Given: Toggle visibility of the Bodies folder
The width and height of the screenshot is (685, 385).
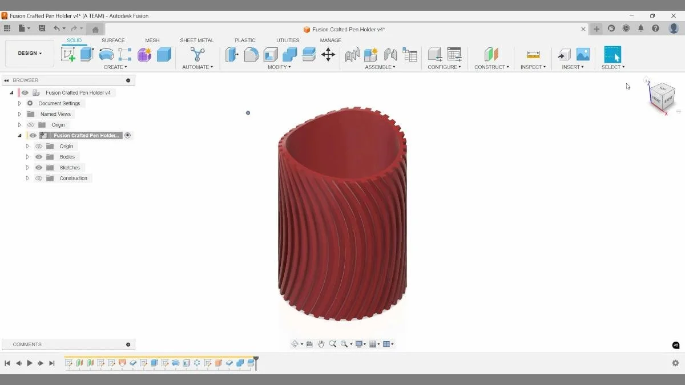Looking at the screenshot, I should 38,156.
